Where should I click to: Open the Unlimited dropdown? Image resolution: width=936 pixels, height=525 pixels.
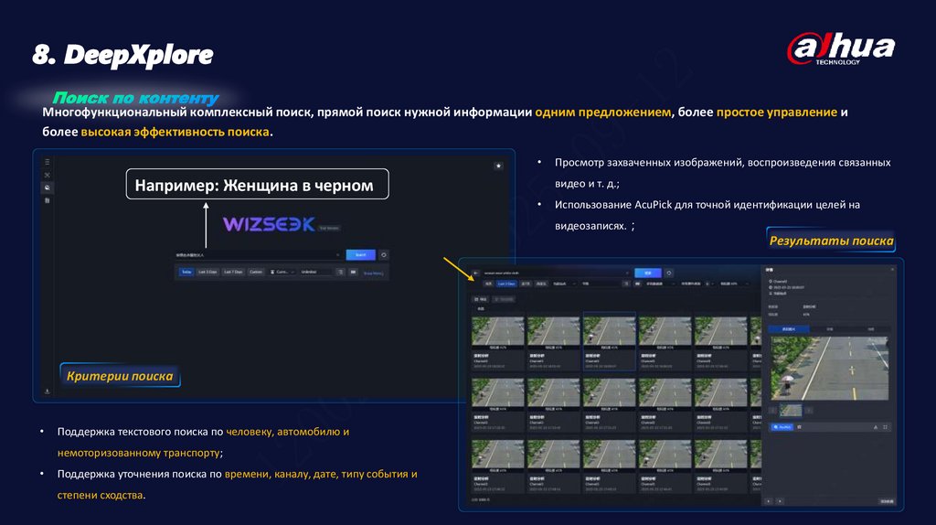[x=315, y=272]
